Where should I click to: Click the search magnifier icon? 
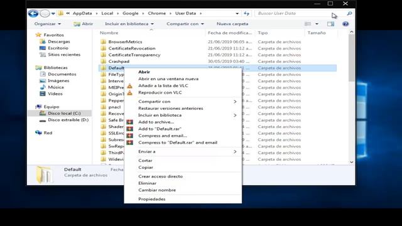pos(349,13)
